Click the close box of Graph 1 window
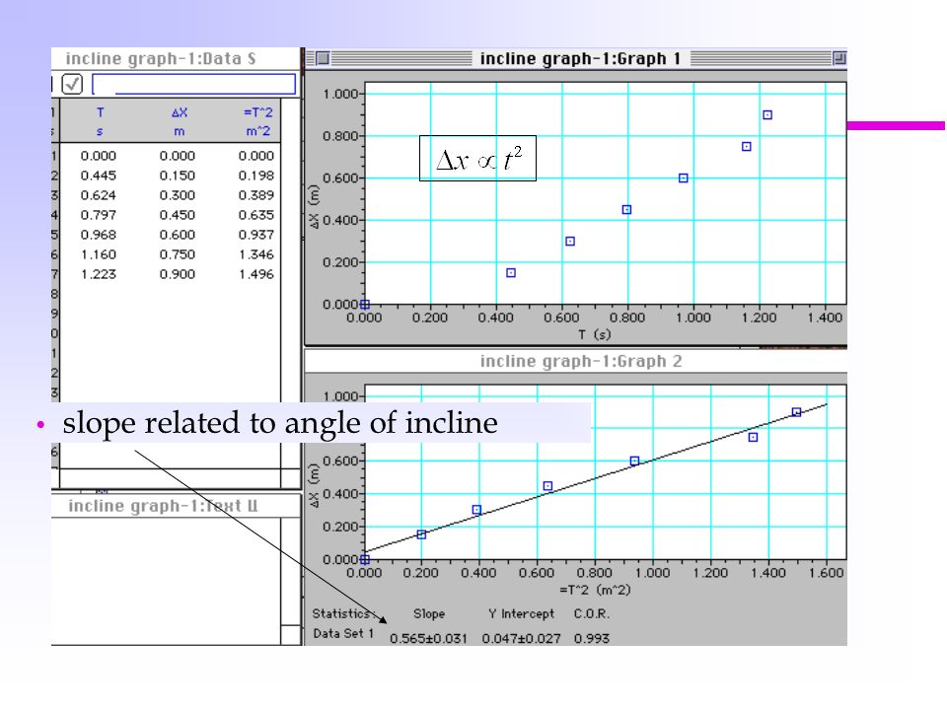 323,58
